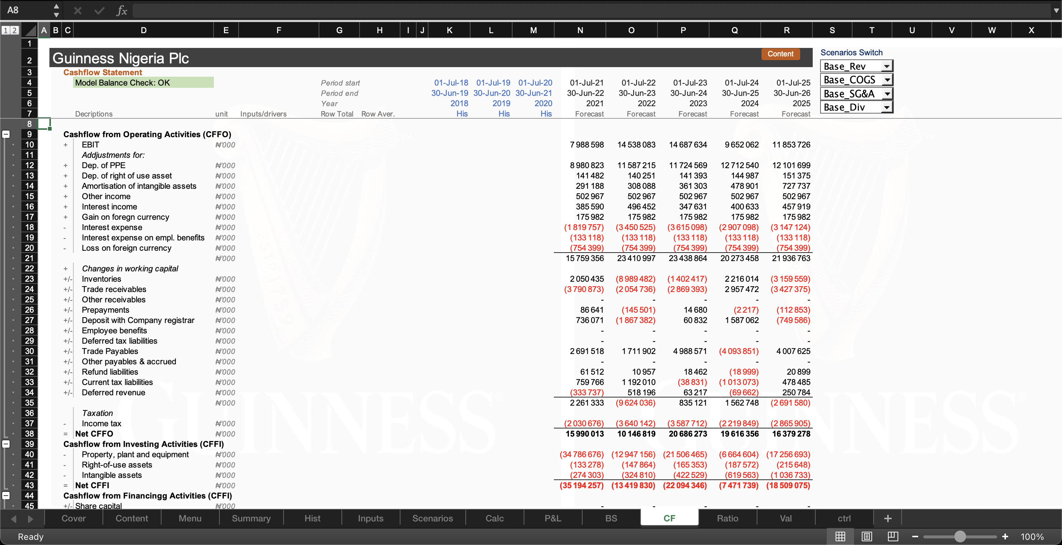1062x545 pixels.
Task: Open the ctrl sheet tab
Action: tap(844, 518)
